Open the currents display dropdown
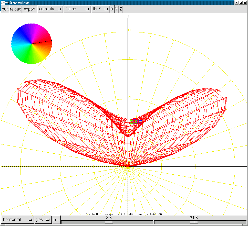The width and height of the screenshot is (248, 226). point(50,9)
